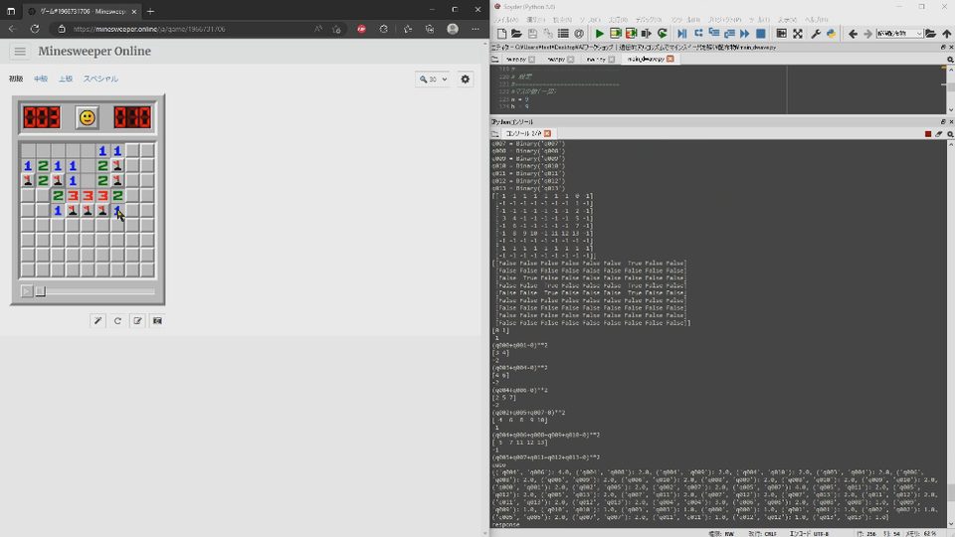Open a file with Spyder's folder icon

click(516, 34)
